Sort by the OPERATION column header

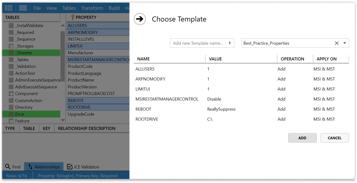tap(295, 59)
